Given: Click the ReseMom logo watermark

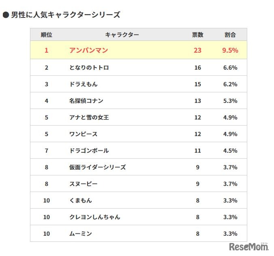Looking at the screenshot, I should tap(249, 246).
